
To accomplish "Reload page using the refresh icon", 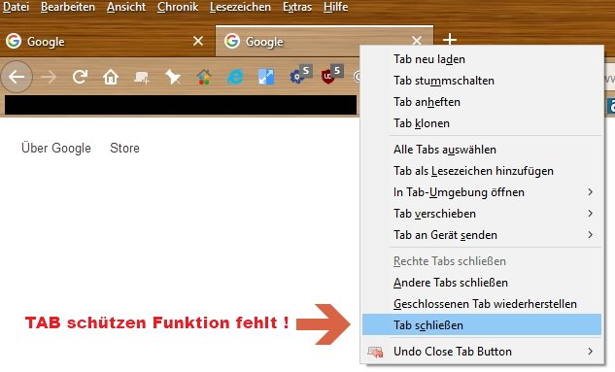I will 80,77.
